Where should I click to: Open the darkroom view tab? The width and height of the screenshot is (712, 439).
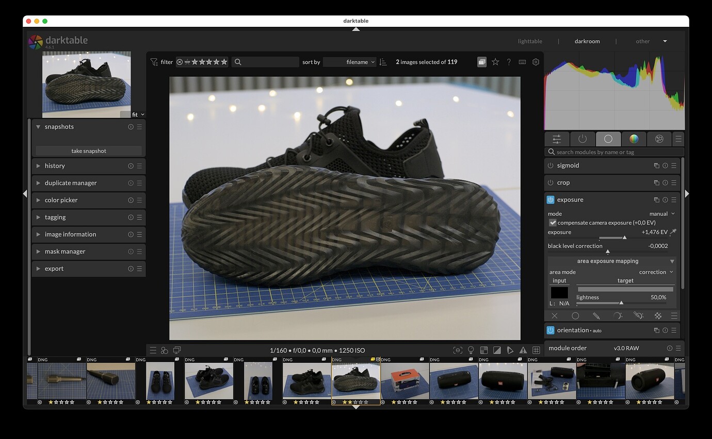[x=587, y=41]
